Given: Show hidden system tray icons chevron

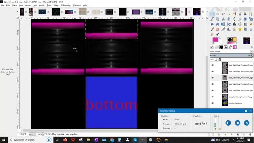Looking at the screenshot, I should click(x=233, y=140).
